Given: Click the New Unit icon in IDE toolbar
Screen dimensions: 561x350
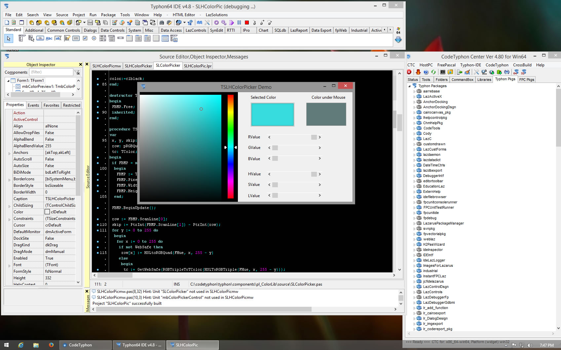Looking at the screenshot, I should tap(7, 22).
